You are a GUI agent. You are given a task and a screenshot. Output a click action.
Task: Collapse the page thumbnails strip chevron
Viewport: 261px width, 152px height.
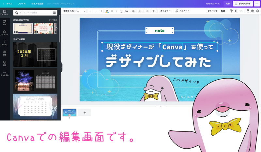tap(161, 106)
